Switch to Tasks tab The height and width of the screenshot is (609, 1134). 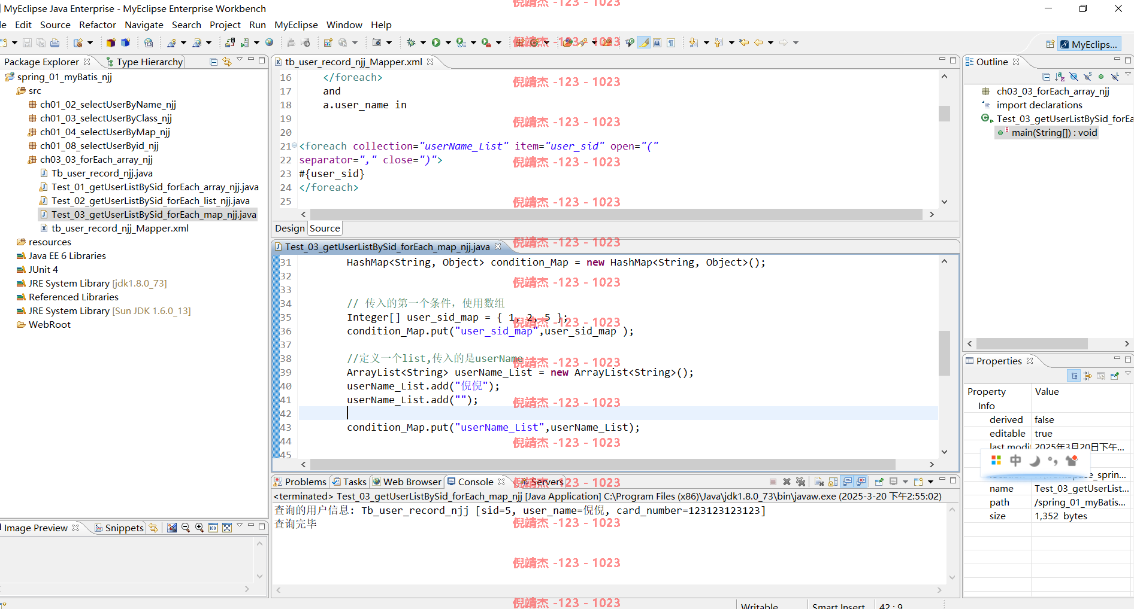pos(349,482)
